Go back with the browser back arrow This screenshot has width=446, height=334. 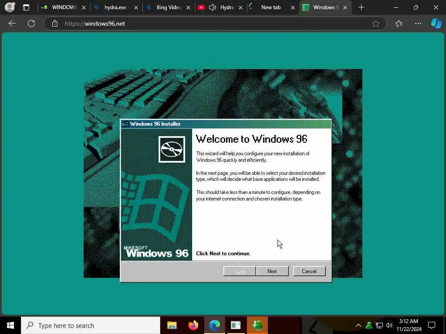[12, 23]
